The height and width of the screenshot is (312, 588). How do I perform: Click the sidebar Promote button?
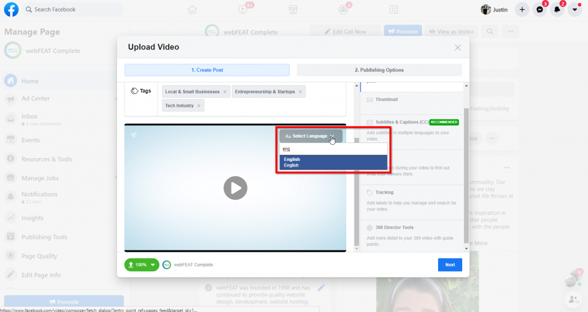coord(64,302)
